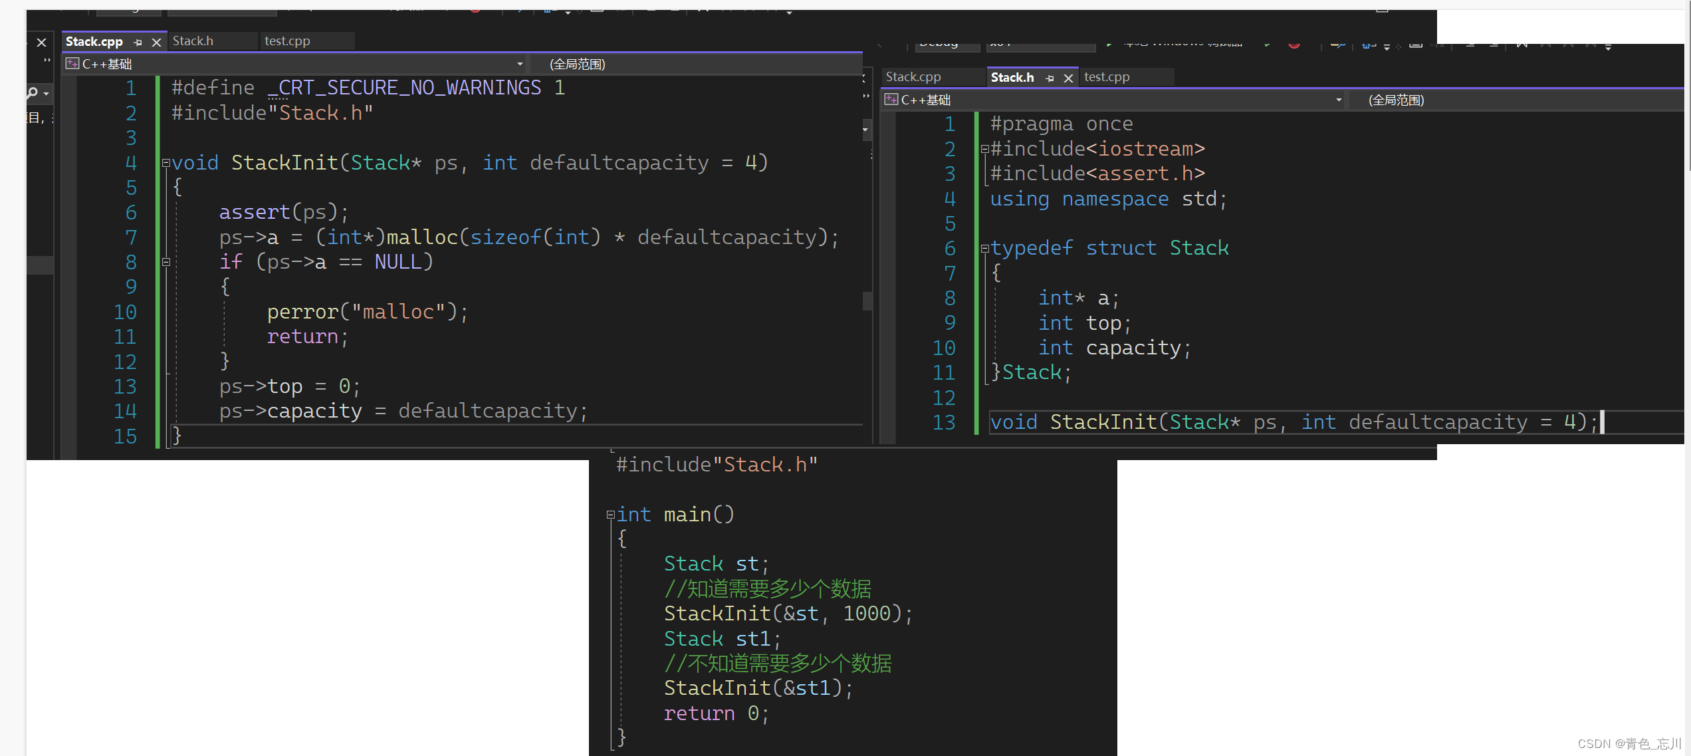The image size is (1691, 756).
Task: Click int* a; member declaration
Action: point(1079,298)
